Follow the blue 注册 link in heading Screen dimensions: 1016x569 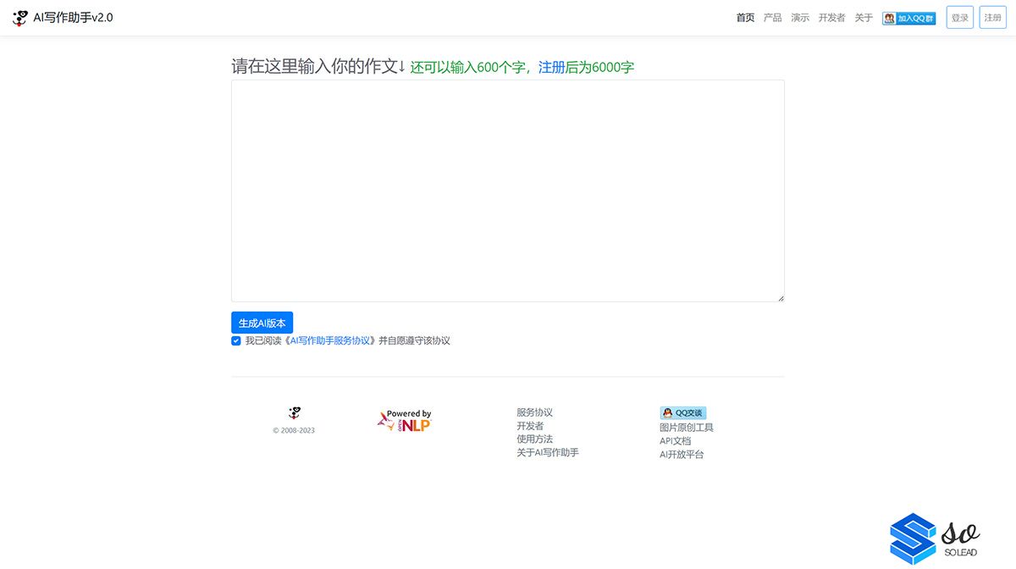pos(551,68)
